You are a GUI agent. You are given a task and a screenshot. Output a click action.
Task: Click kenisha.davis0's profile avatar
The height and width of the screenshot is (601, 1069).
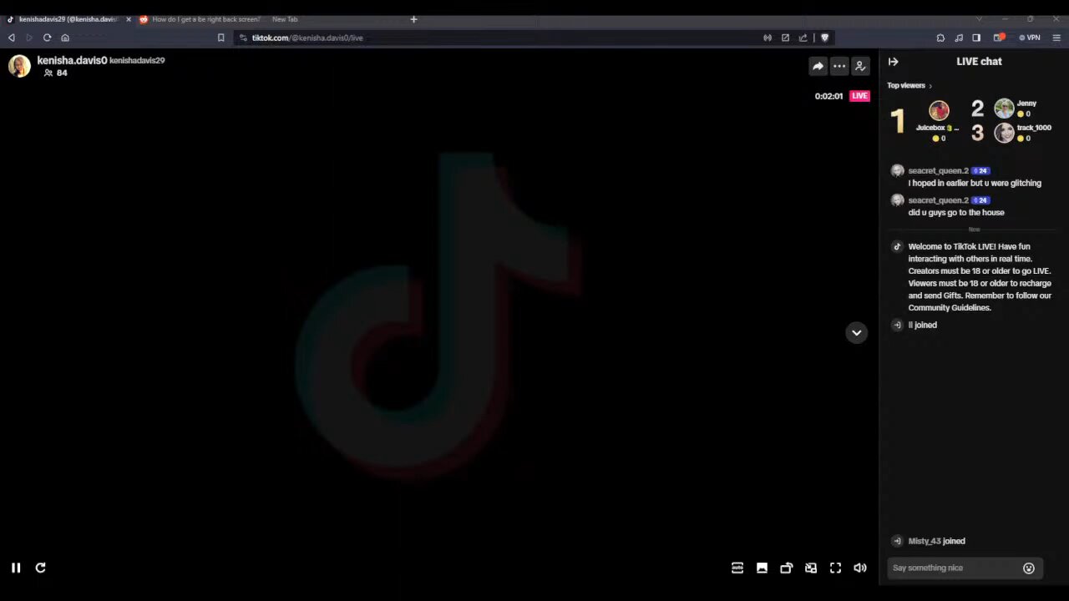(19, 66)
